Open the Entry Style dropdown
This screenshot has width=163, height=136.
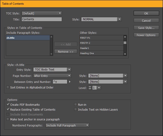(x=52, y=70)
